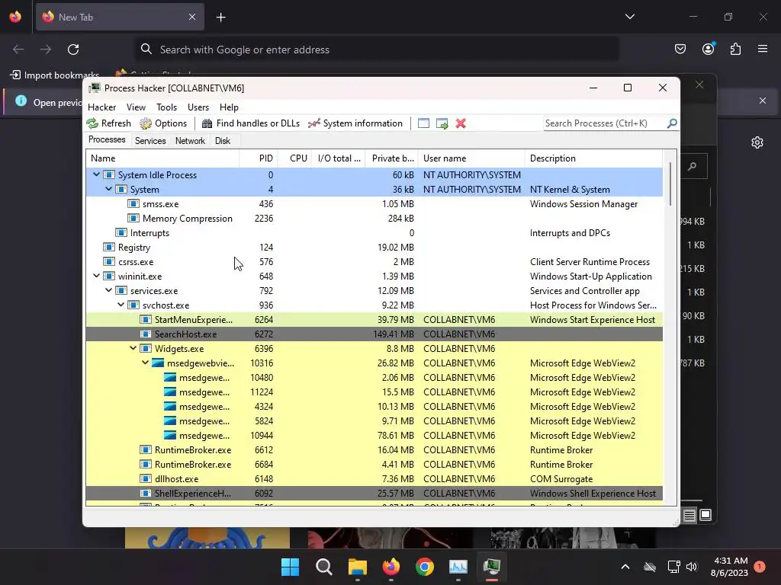Switch to the Disk tab
This screenshot has height=585, width=781.
tap(223, 141)
